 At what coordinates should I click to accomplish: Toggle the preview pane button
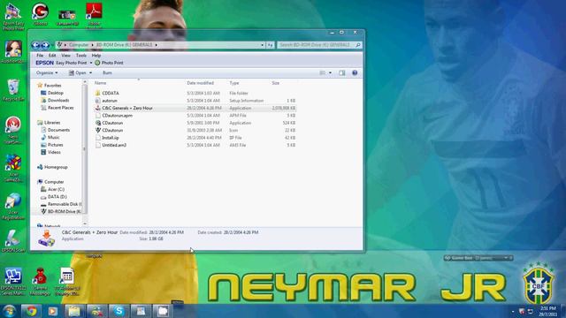pos(342,72)
